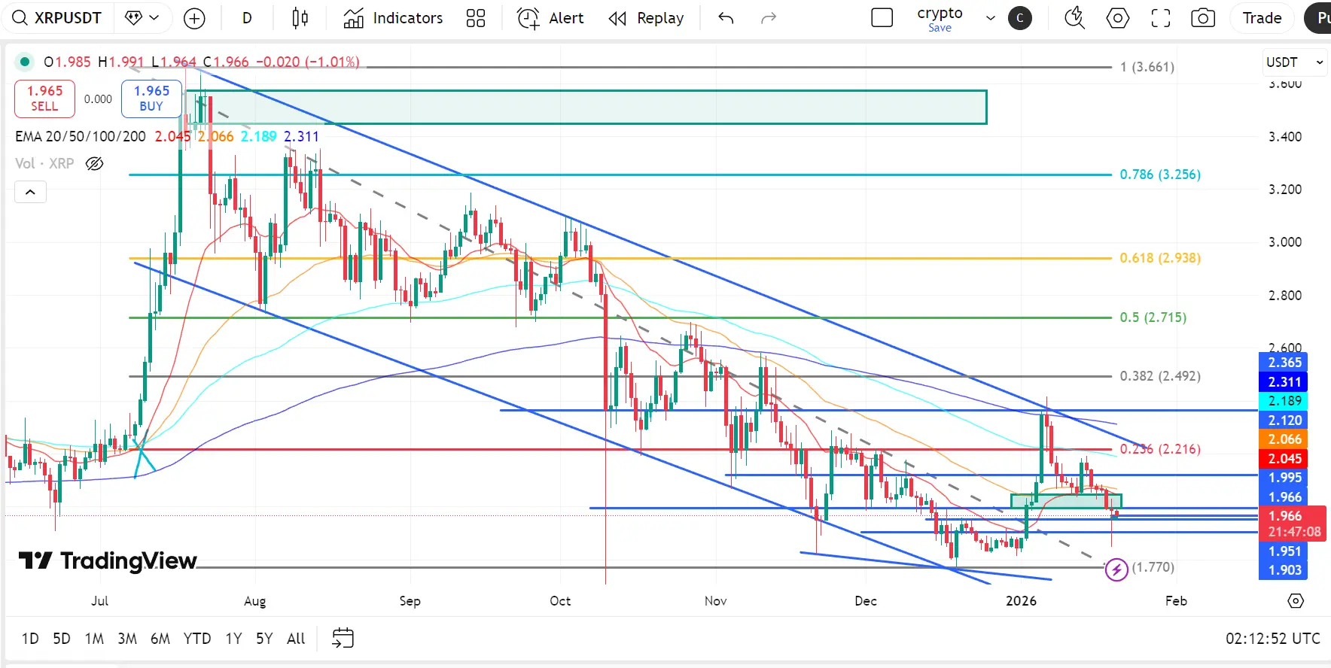Redo the chart action
This screenshot has width=1331, height=668.
coord(769,18)
